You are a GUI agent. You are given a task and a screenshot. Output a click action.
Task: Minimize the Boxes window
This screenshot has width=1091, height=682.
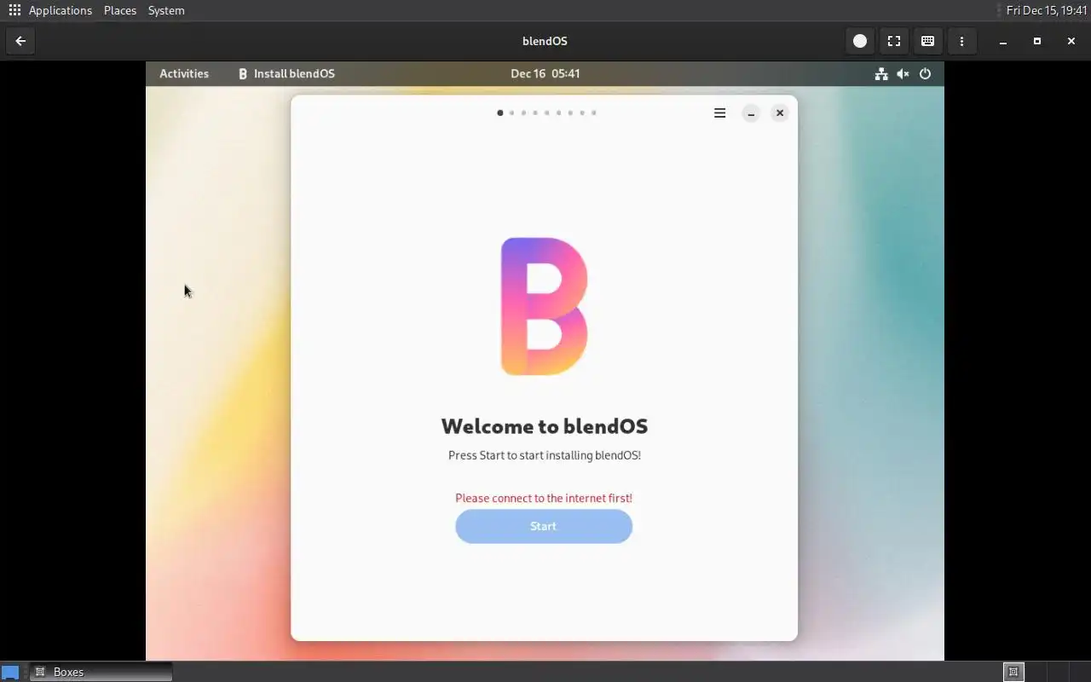coord(1003,41)
